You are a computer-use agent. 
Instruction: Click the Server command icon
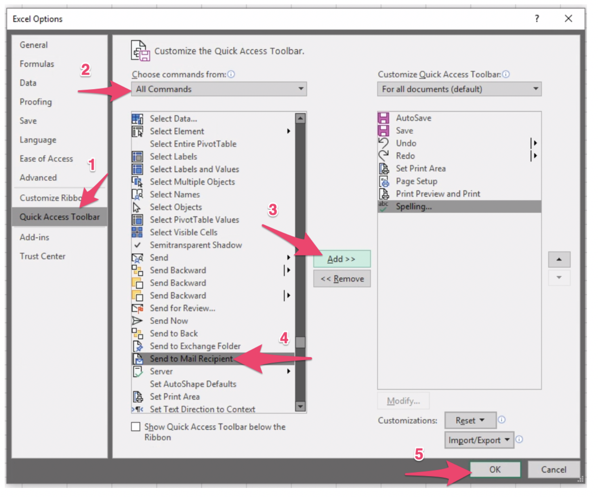tap(137, 372)
